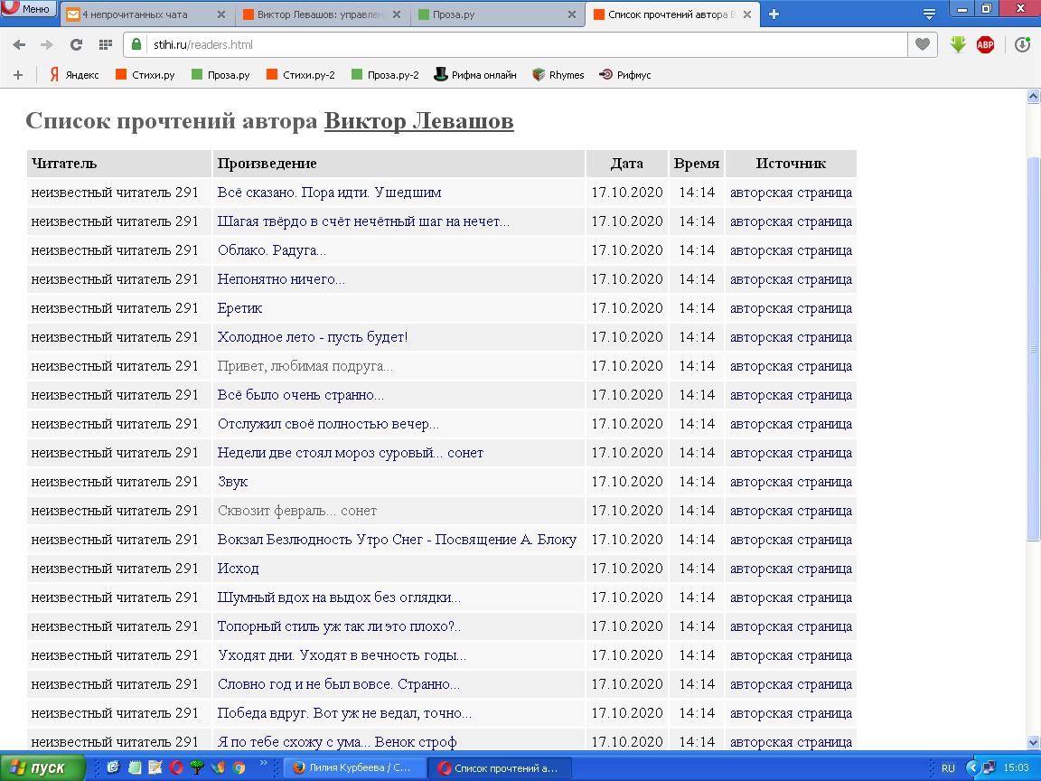The image size is (1041, 781).
Task: Click the heart bookmark icon in address bar
Action: tap(922, 44)
